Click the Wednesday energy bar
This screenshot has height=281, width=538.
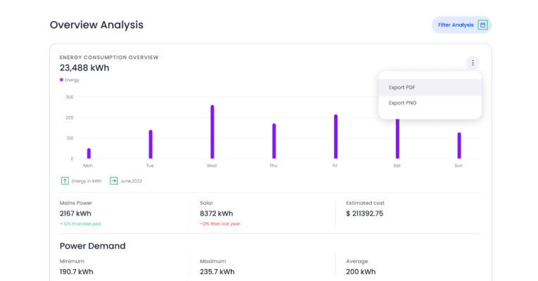point(212,132)
